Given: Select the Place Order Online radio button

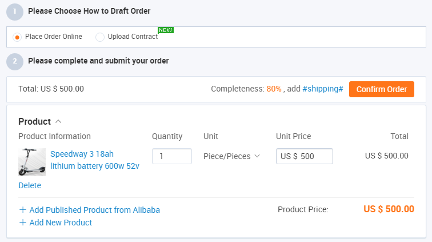Looking at the screenshot, I should point(17,37).
